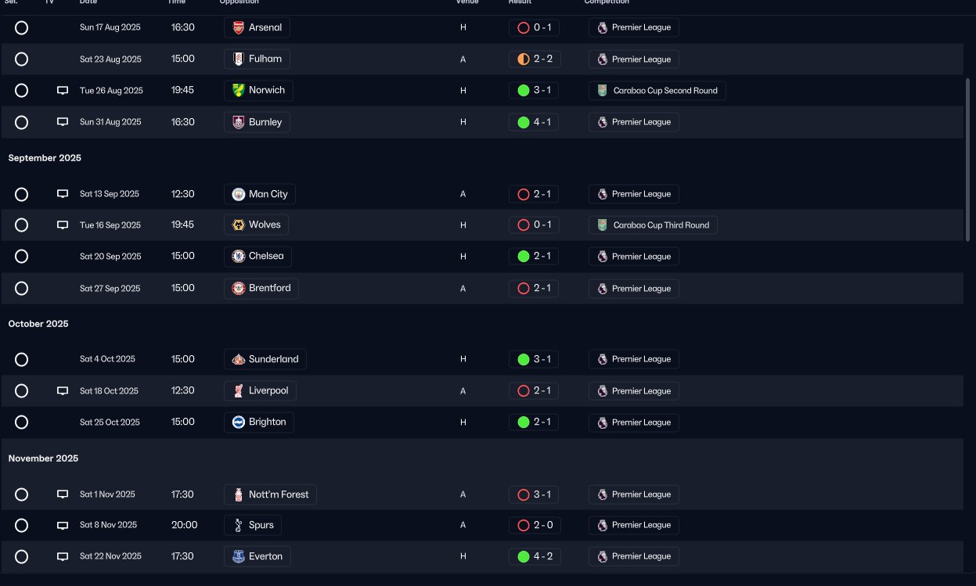This screenshot has width=976, height=586.
Task: Click the Arsenal club badge icon
Action: coord(239,27)
